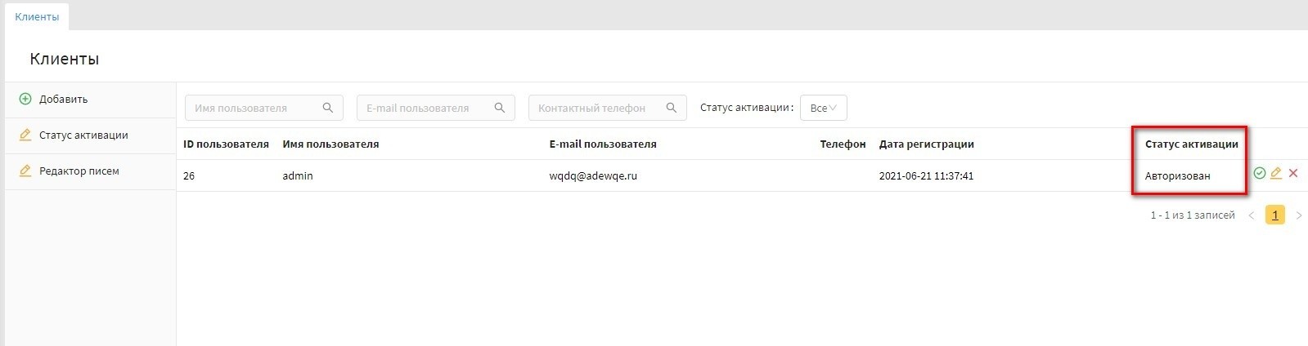Open Редактор писем in the sidebar
1308x346 pixels.
pos(79,171)
